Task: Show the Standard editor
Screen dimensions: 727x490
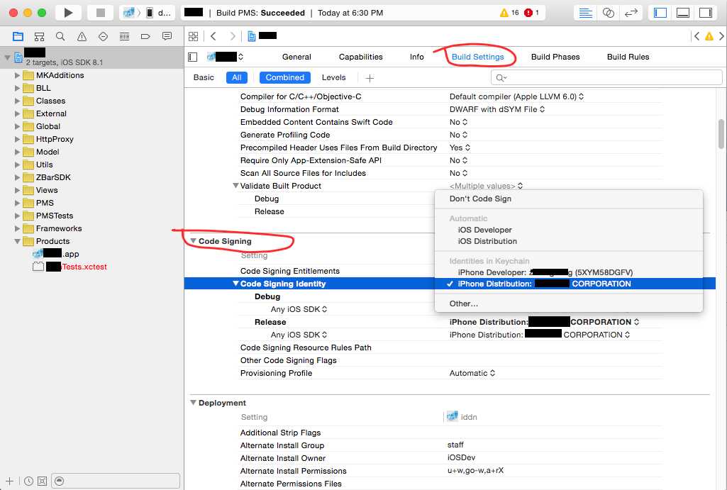Action: point(586,13)
